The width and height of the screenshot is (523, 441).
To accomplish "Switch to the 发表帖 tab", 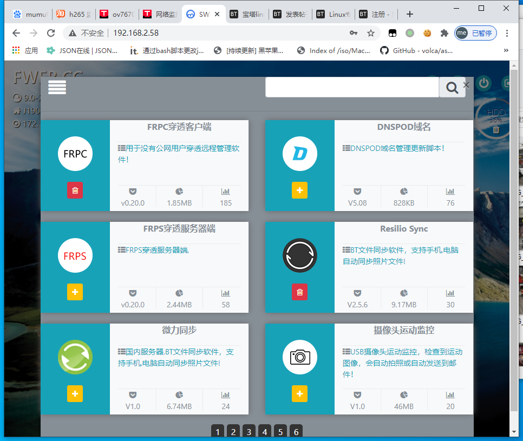I will pyautogui.click(x=290, y=15).
